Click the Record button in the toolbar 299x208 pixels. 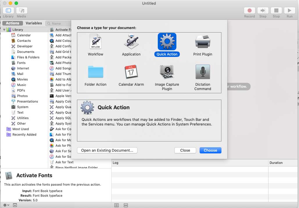249,10
